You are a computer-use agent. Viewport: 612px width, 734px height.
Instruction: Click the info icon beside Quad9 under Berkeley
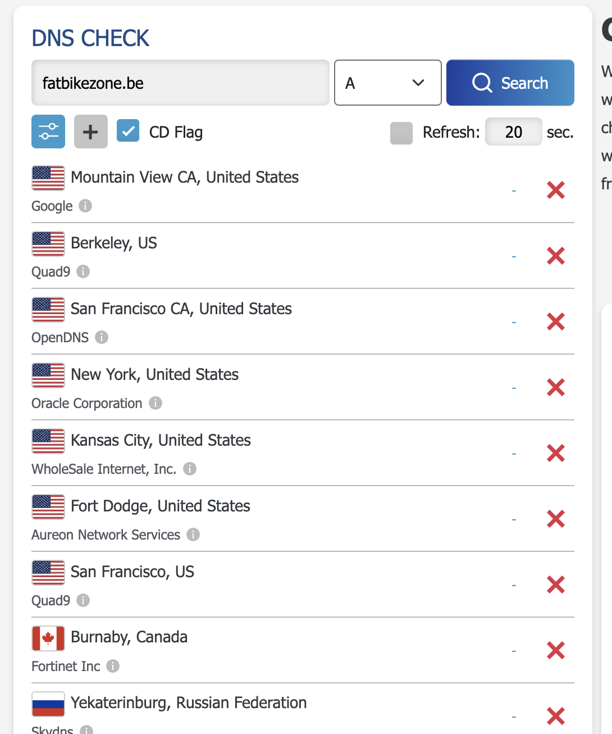(x=83, y=271)
